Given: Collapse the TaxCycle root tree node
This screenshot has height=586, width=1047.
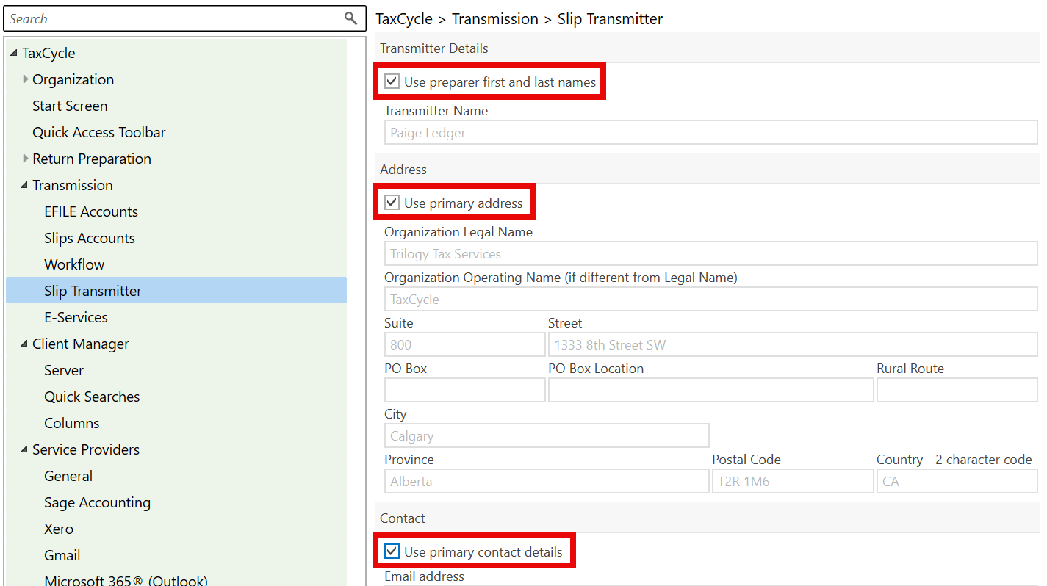Looking at the screenshot, I should coord(15,53).
